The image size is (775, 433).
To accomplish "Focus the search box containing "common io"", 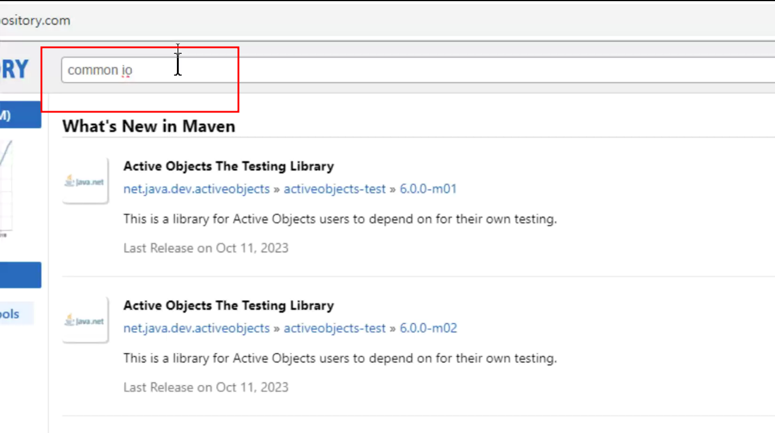I will (x=418, y=70).
